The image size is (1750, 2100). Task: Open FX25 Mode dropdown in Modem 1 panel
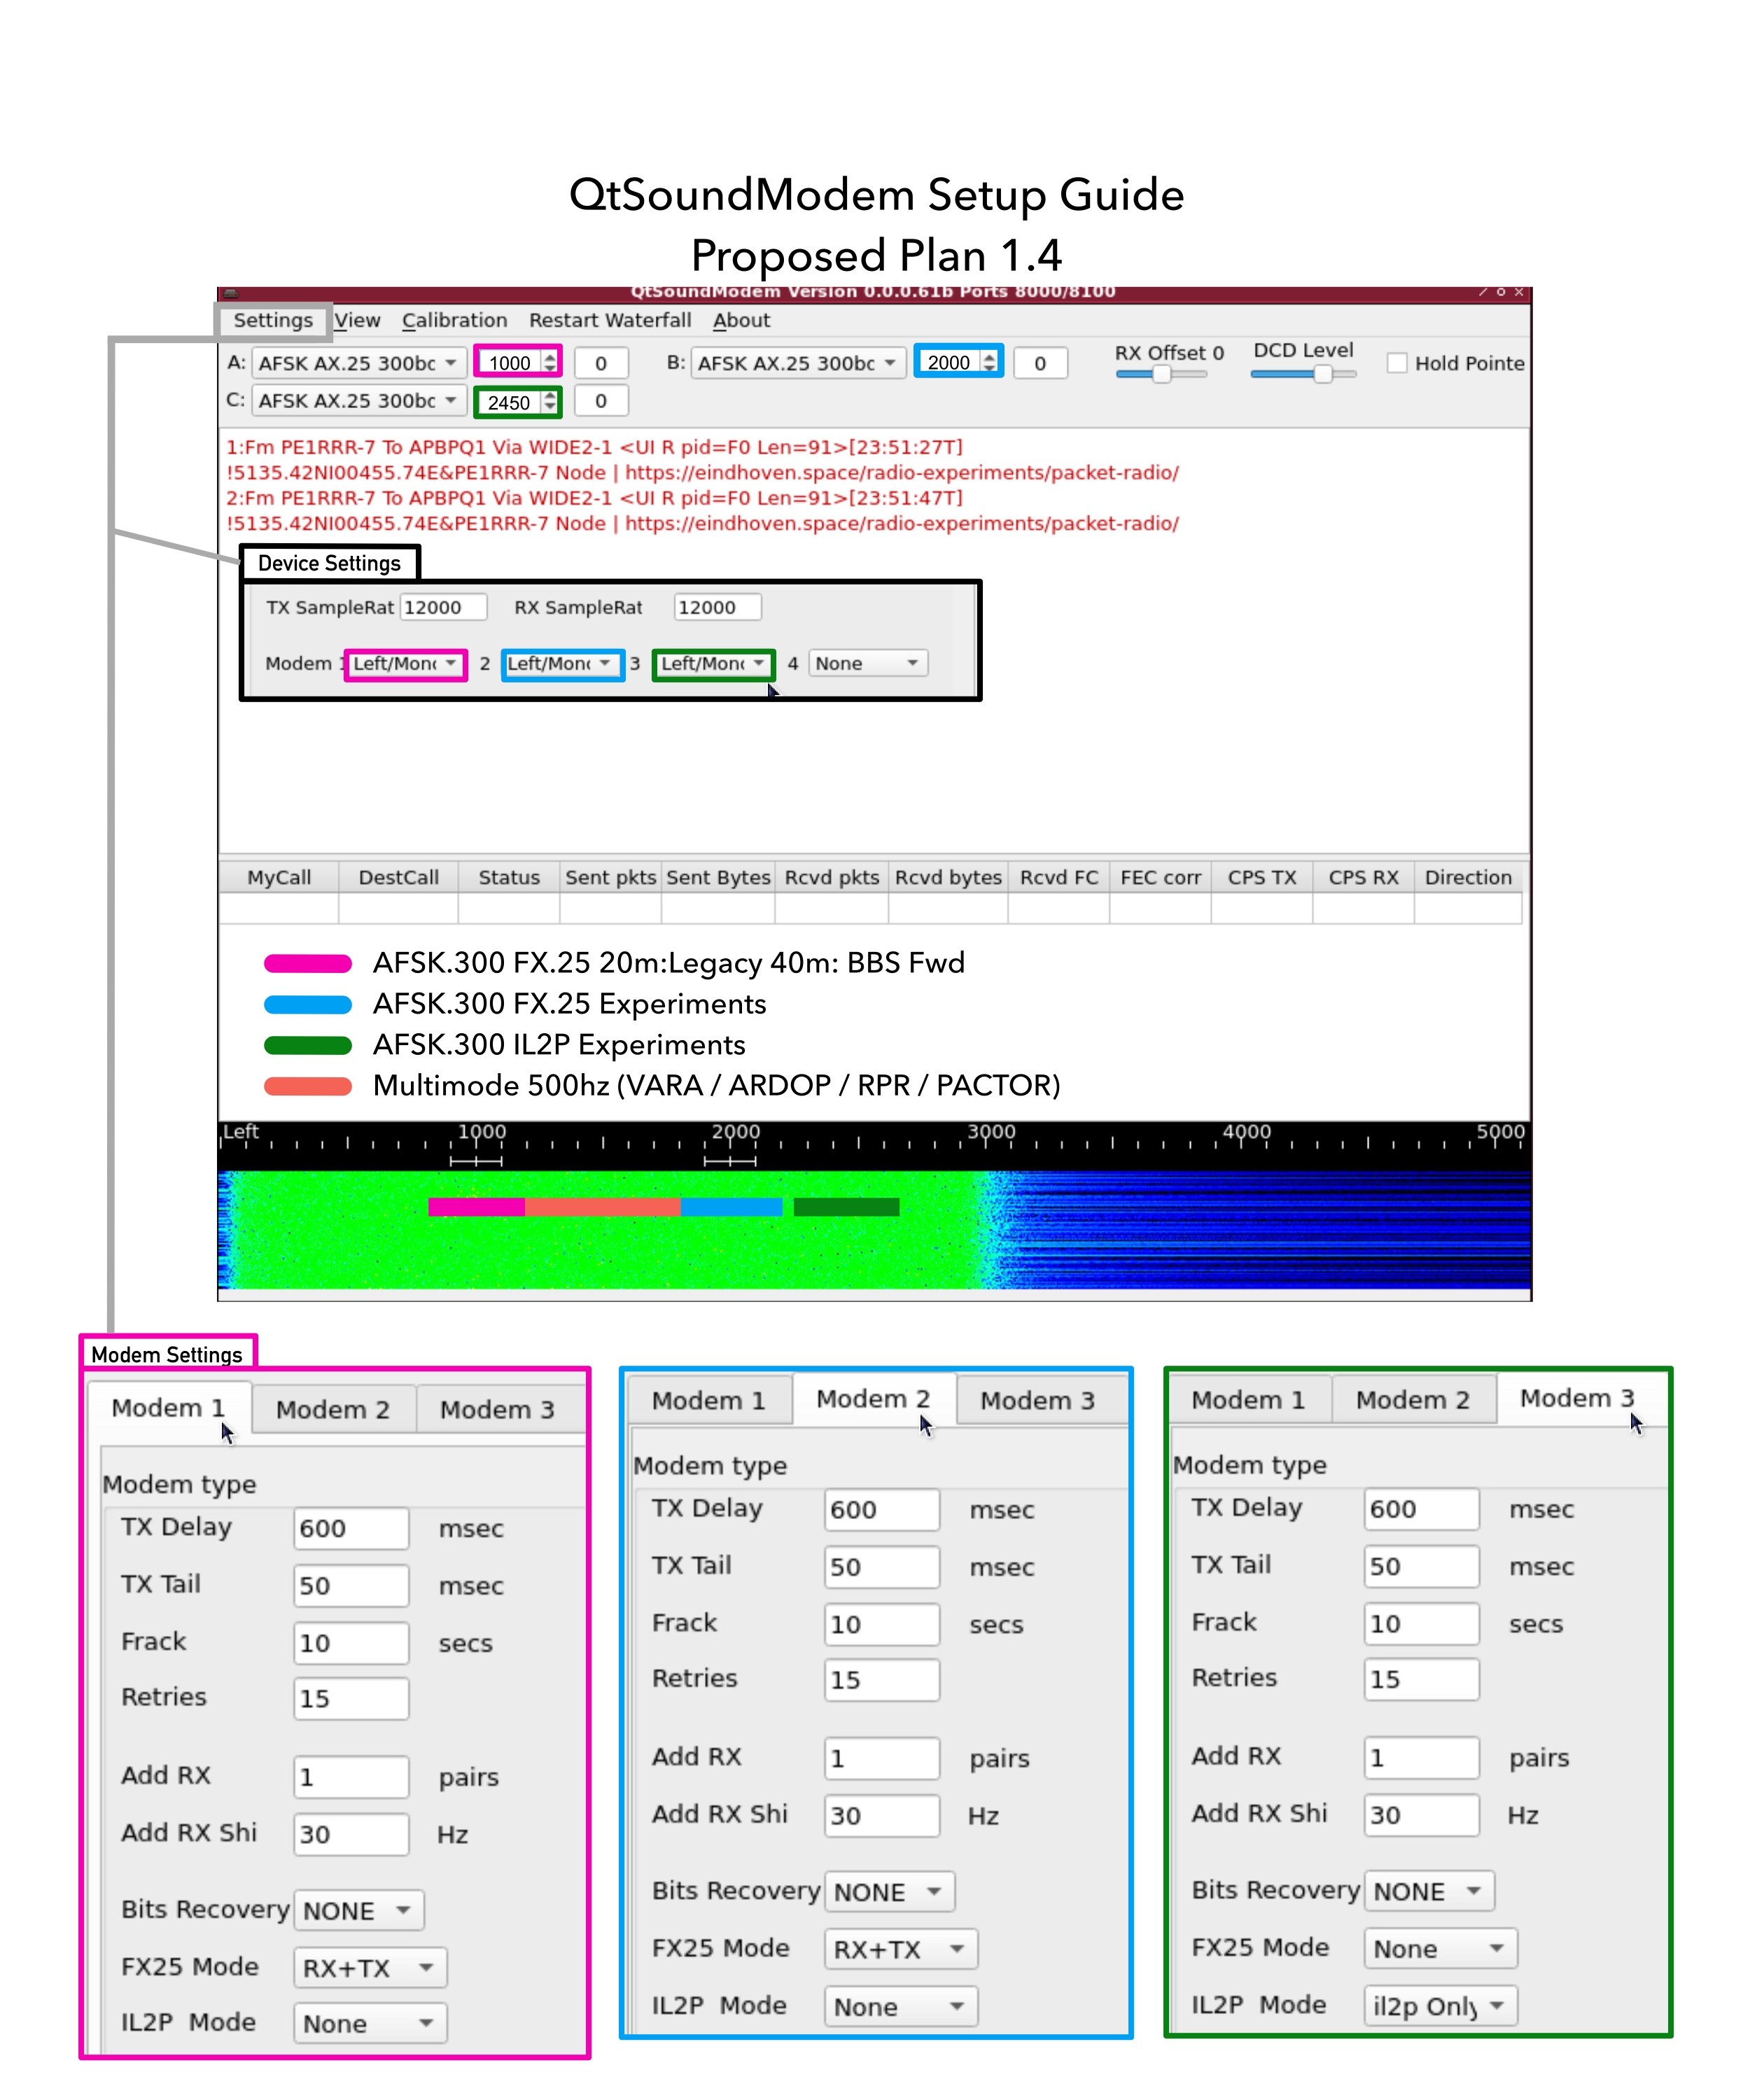(369, 1968)
